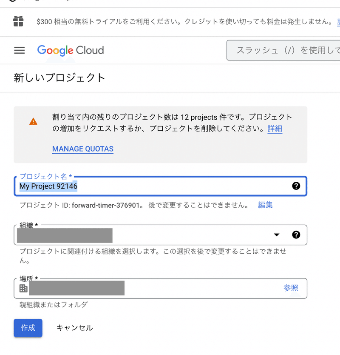Viewport: 340px width, 355px height.
Task: Open the hamburger navigation menu
Action: click(x=20, y=50)
